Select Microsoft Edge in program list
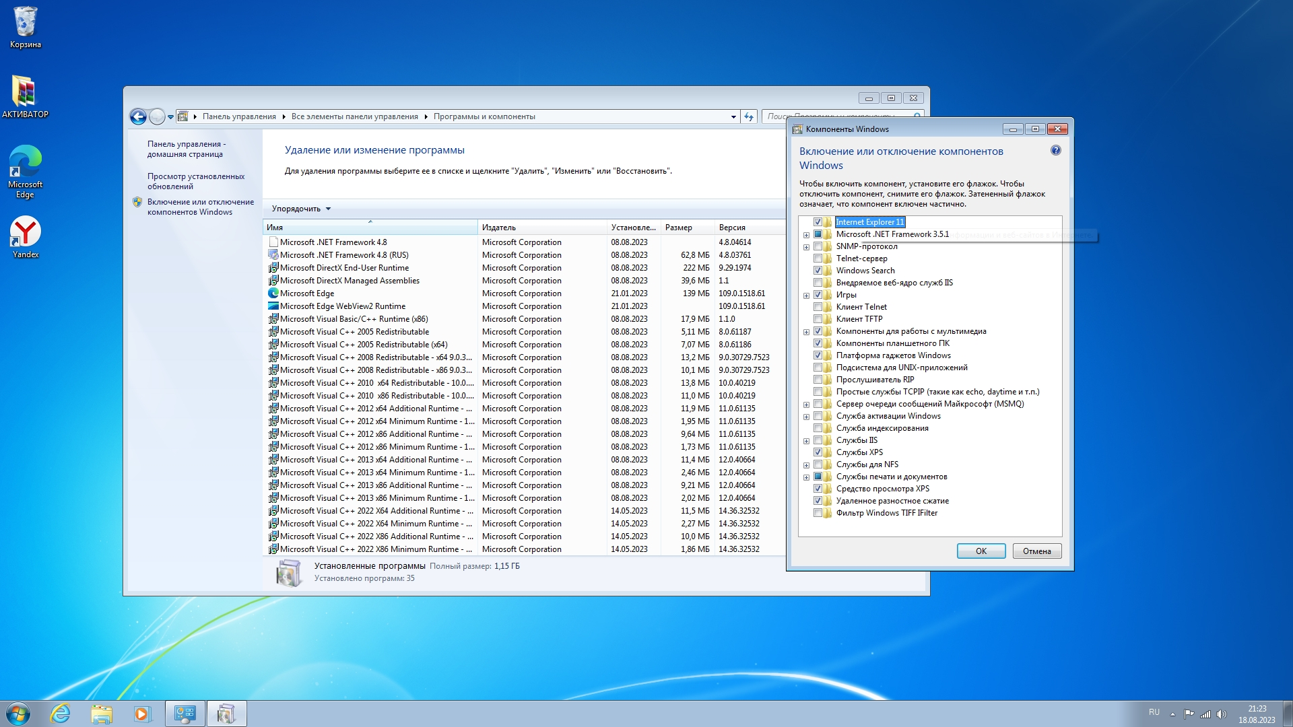1293x727 pixels. (307, 293)
